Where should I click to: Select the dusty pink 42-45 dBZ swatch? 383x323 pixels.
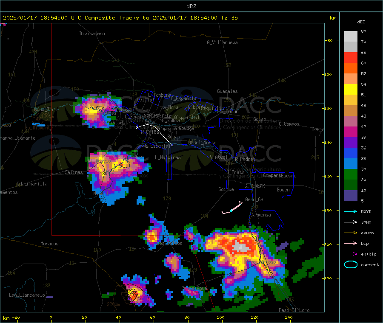click(351, 121)
